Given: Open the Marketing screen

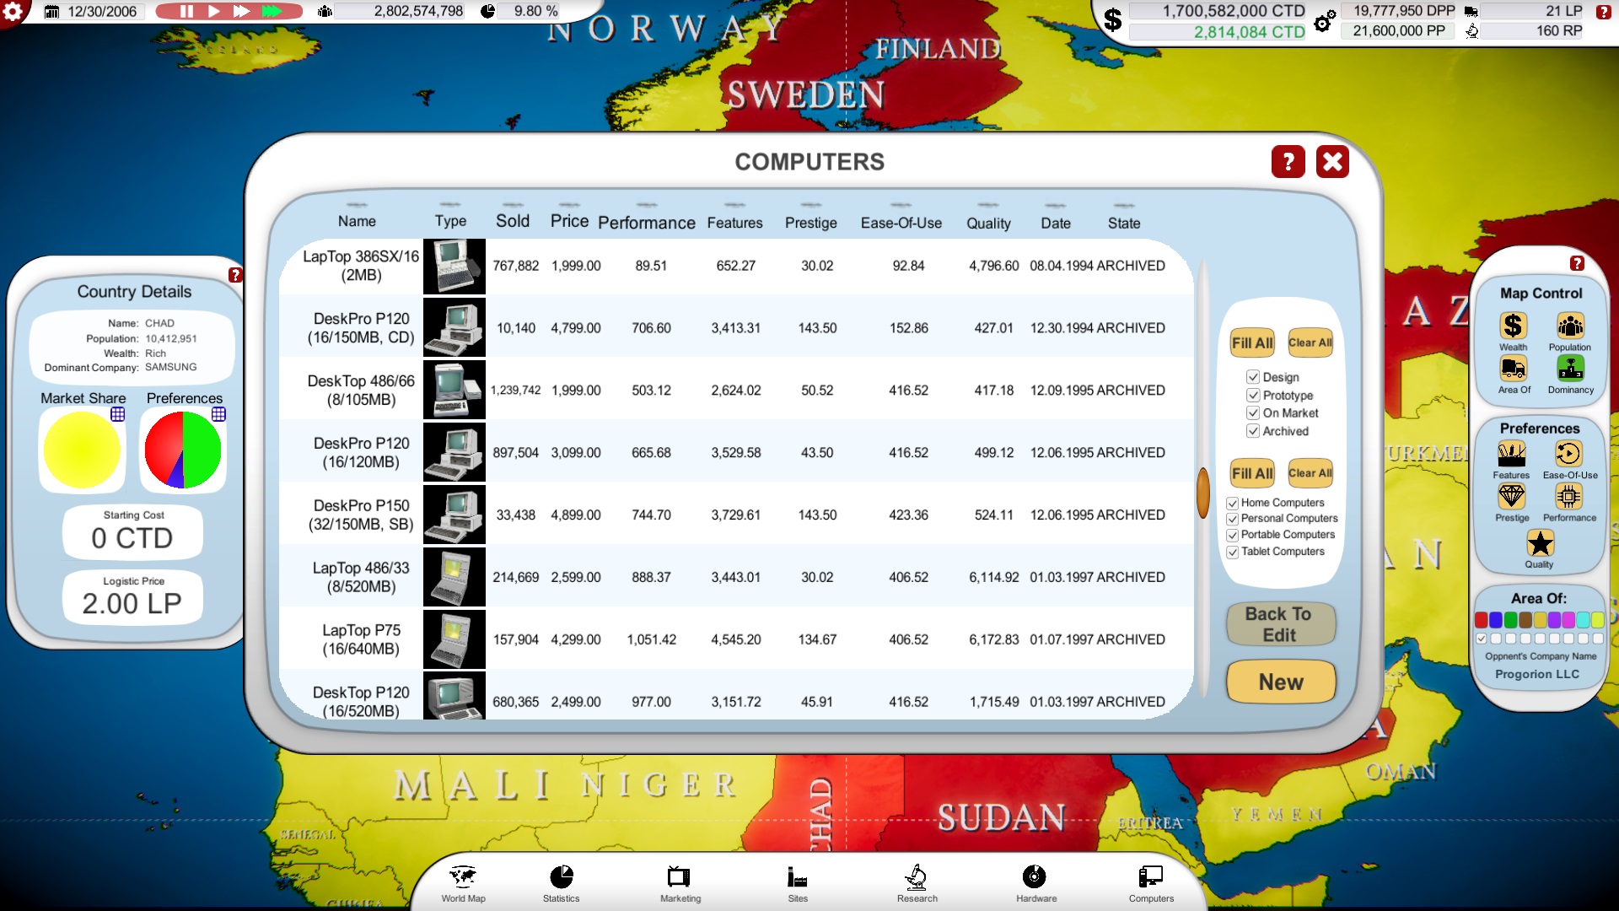Looking at the screenshot, I should (680, 883).
